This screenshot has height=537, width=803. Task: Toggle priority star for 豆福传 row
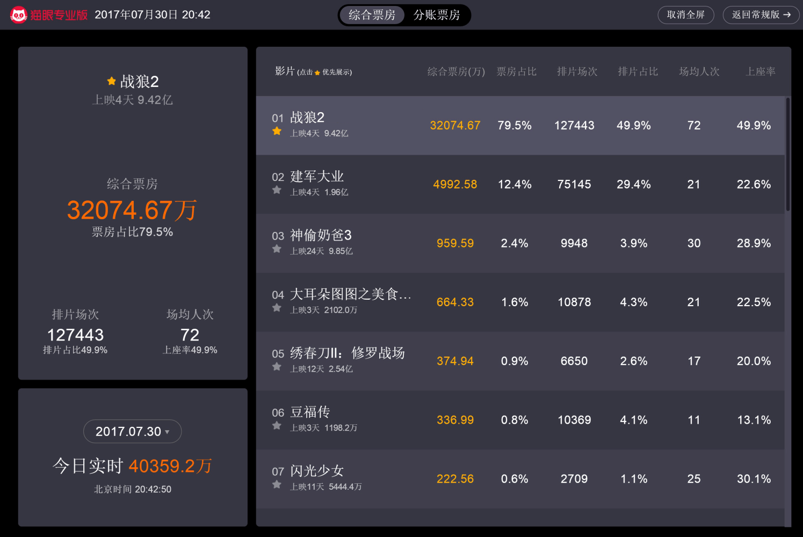(x=277, y=426)
